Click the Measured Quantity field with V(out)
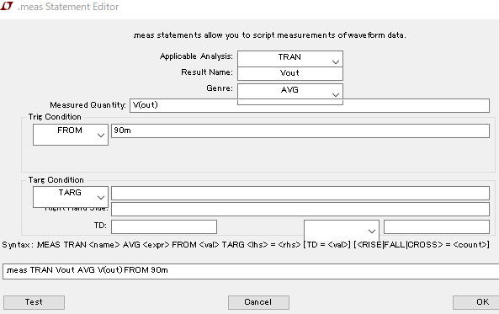Screen dimensions: 499x314 pyautogui.click(x=310, y=105)
